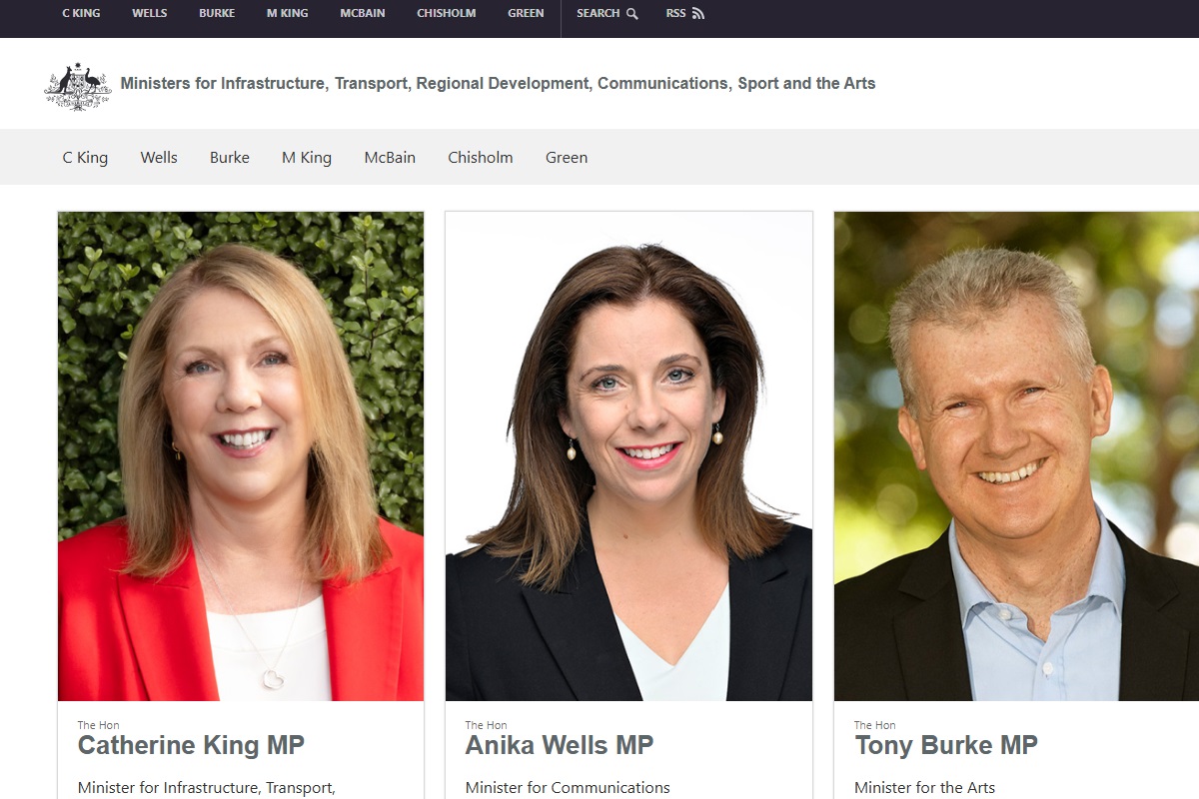Open search using the magnifier icon

click(x=633, y=13)
